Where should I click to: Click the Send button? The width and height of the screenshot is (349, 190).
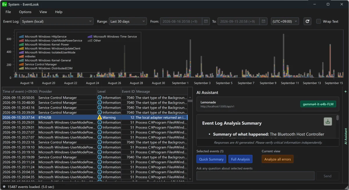[327, 176]
